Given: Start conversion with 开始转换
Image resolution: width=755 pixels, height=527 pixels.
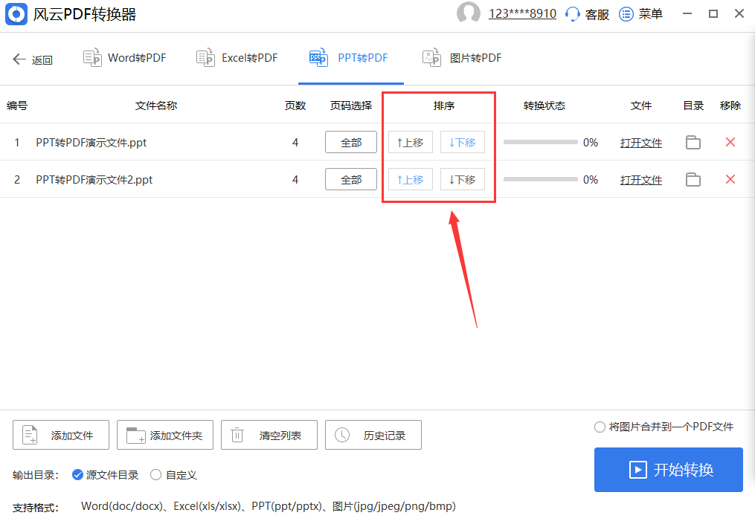Looking at the screenshot, I should [668, 470].
